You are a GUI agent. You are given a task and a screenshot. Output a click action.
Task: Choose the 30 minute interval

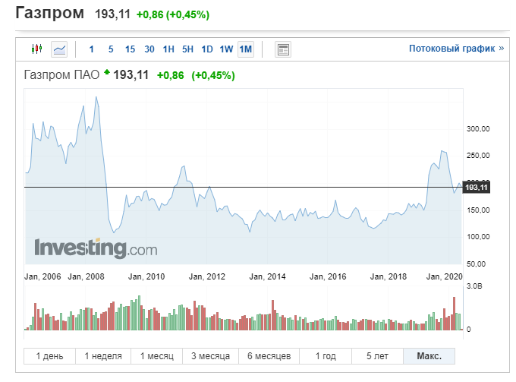click(149, 49)
